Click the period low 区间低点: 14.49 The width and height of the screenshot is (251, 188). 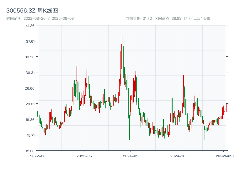197,18
